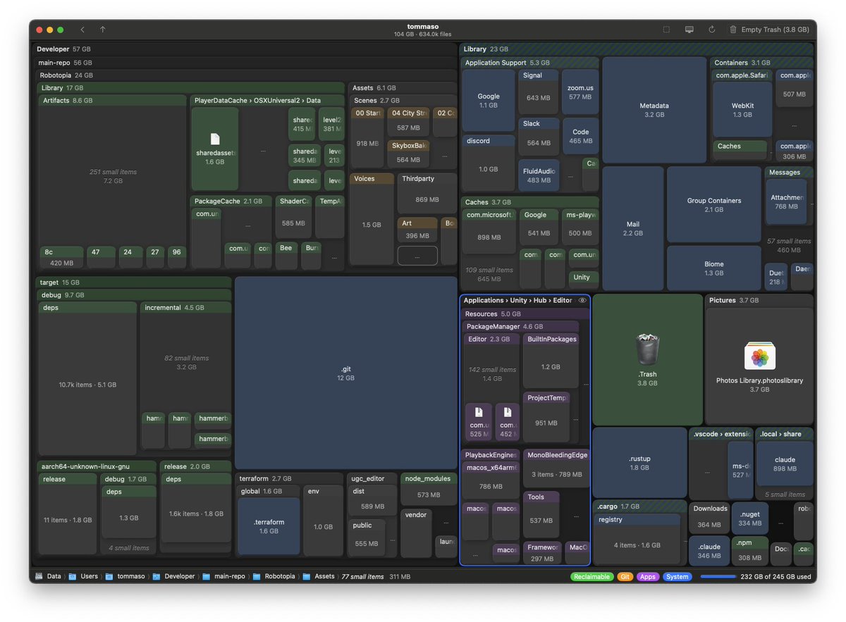Select the Signal 643 MB block
Image resolution: width=846 pixels, height=622 pixels.
point(539,92)
